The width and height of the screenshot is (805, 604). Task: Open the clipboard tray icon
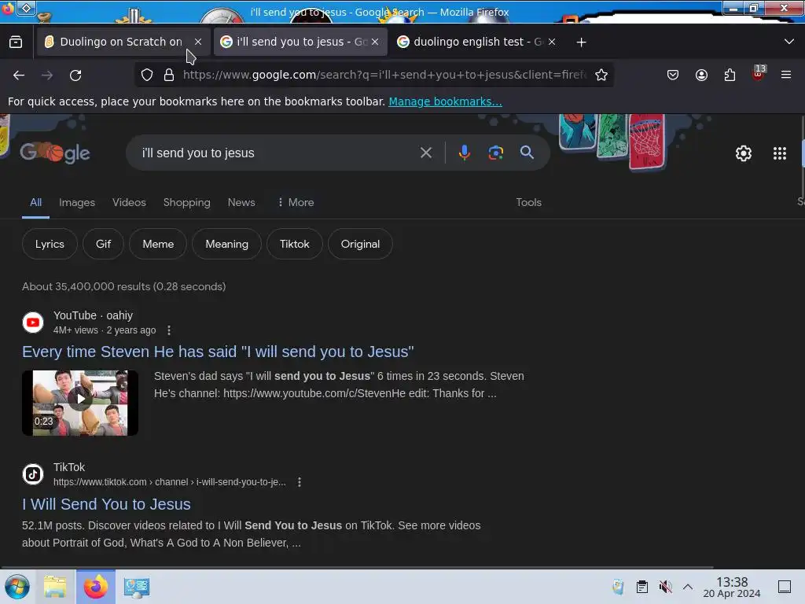(641, 587)
